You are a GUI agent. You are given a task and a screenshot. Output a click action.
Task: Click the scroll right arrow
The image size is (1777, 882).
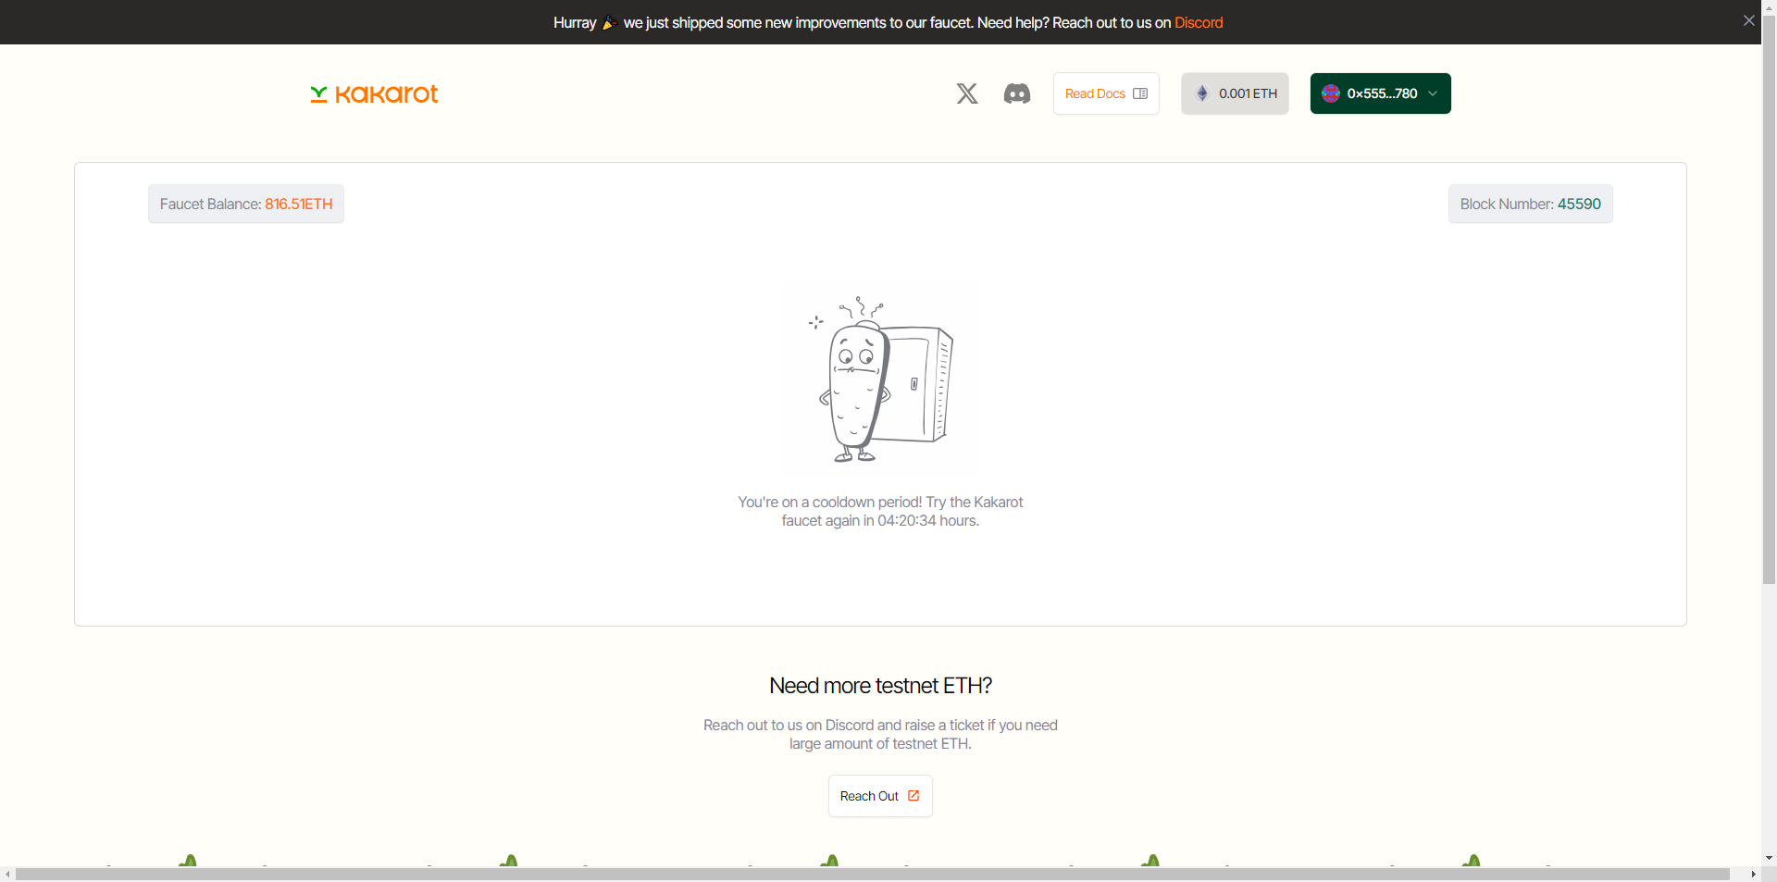point(1753,875)
